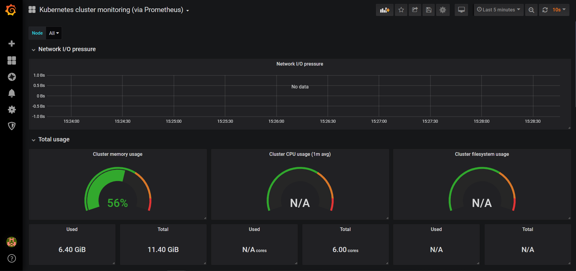Click the -1.0 Bs y-axis label
This screenshot has width=576, height=271.
click(39, 116)
